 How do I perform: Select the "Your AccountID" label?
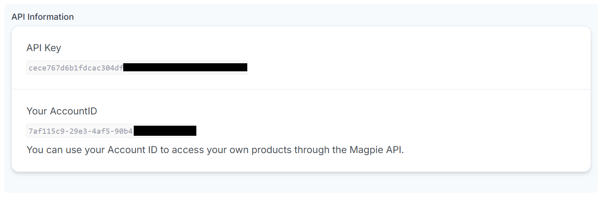coord(61,111)
